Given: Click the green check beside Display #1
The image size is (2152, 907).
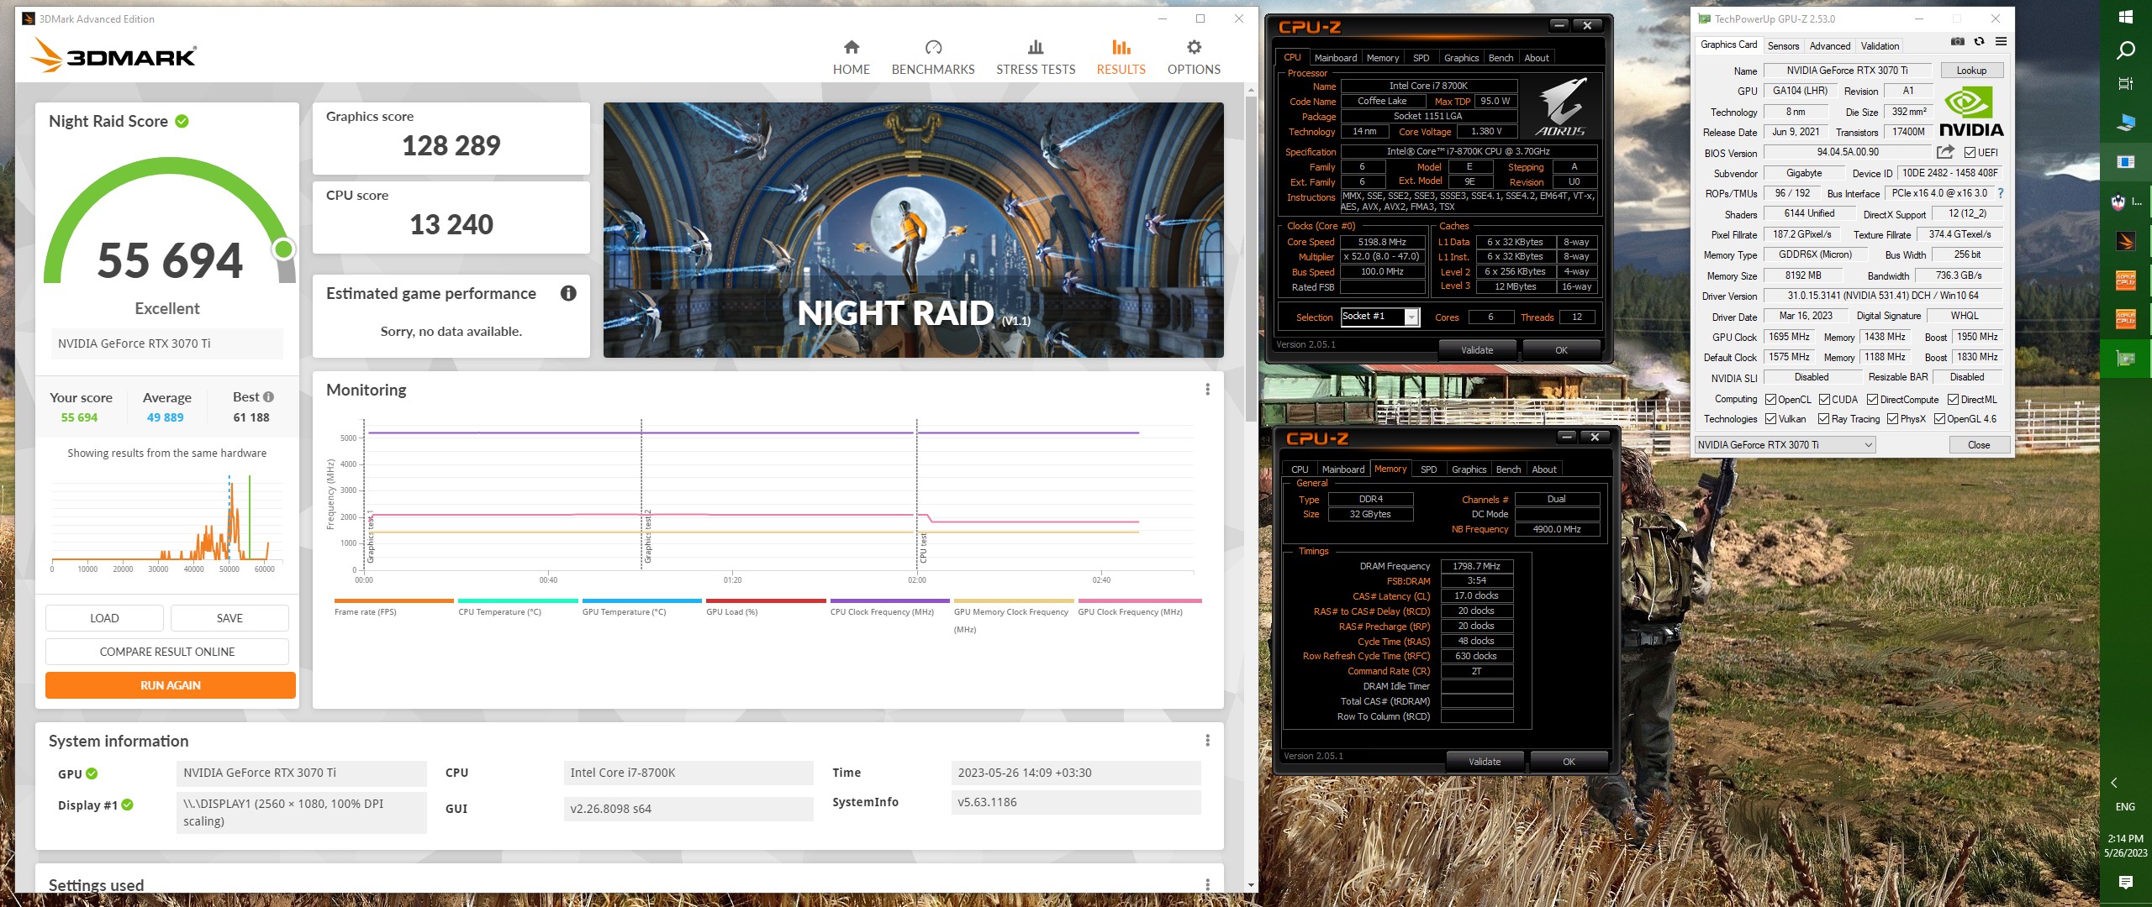Looking at the screenshot, I should point(127,805).
